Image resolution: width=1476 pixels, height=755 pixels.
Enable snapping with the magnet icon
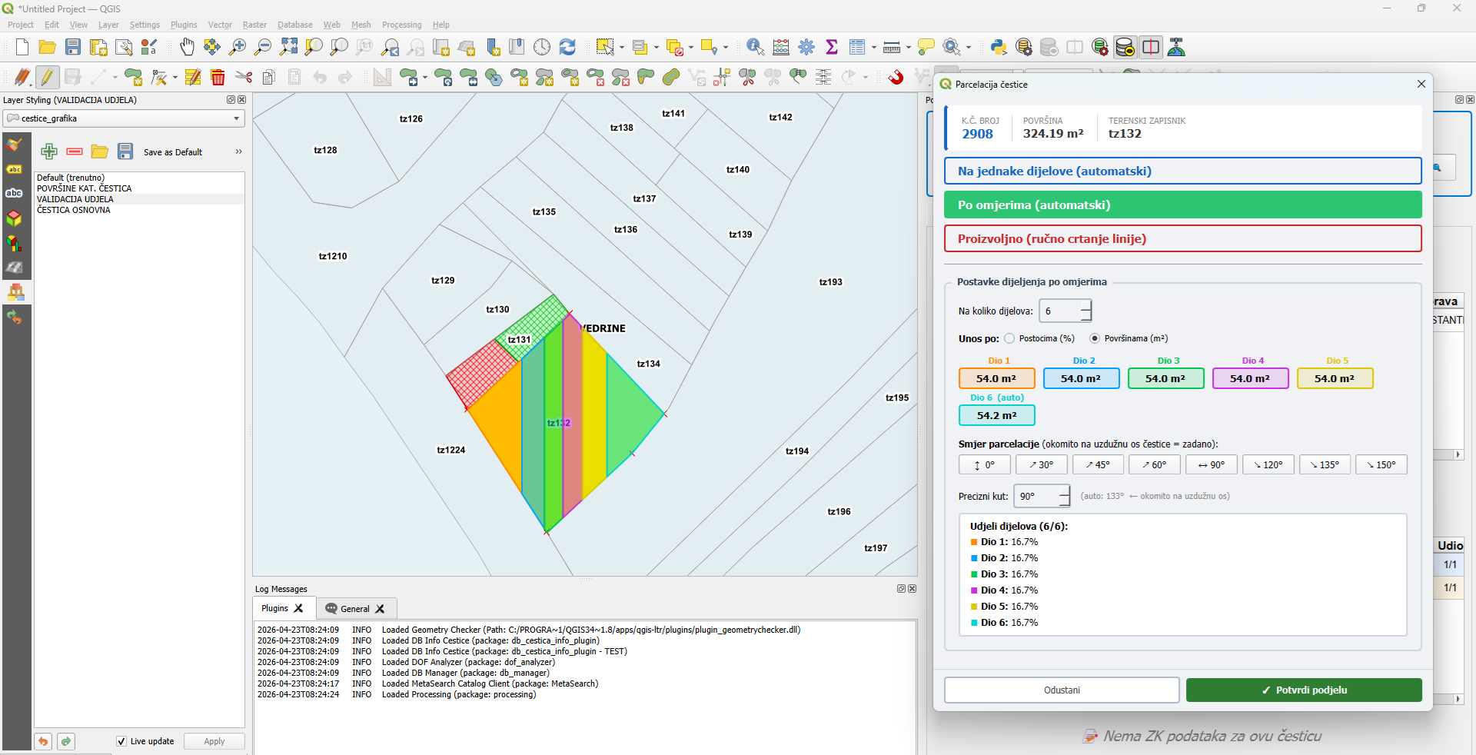[x=896, y=77]
